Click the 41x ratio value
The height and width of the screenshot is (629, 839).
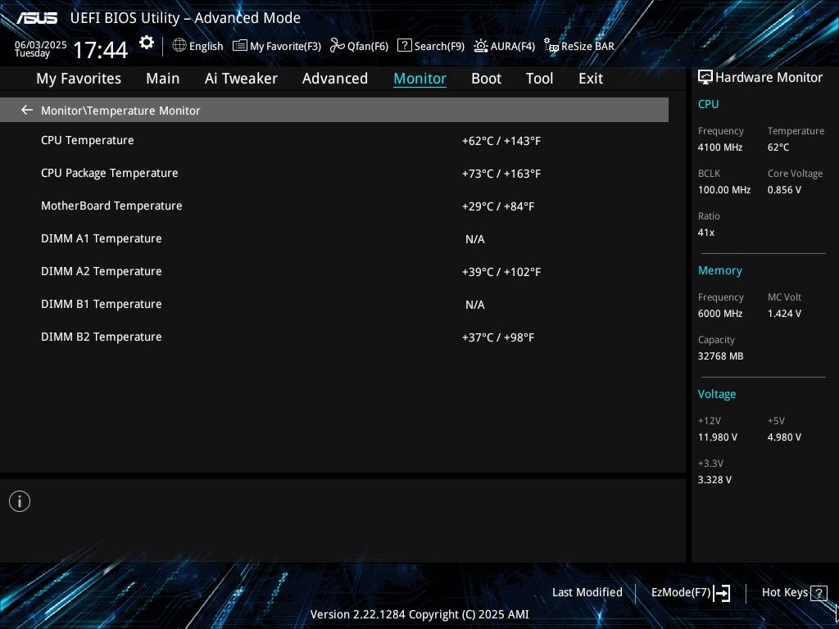click(706, 232)
